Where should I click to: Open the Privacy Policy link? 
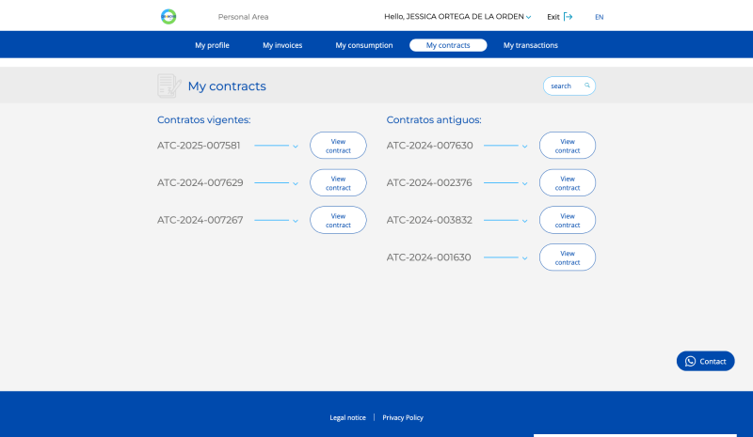tap(403, 418)
